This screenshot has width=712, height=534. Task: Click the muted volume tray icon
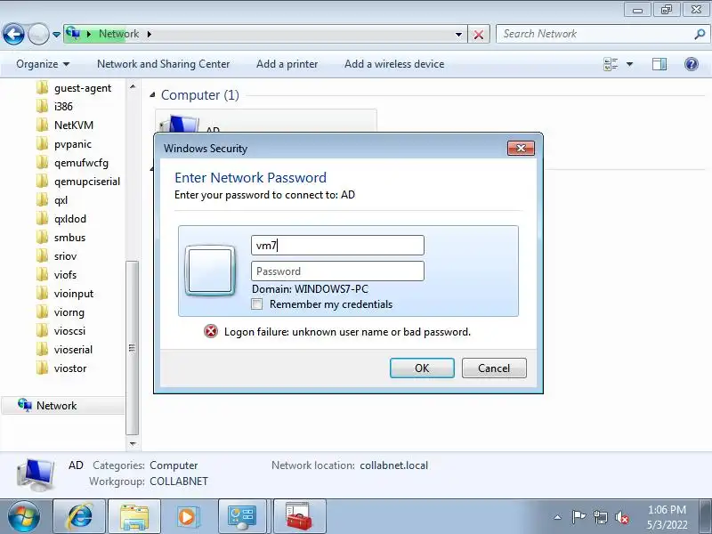click(622, 517)
